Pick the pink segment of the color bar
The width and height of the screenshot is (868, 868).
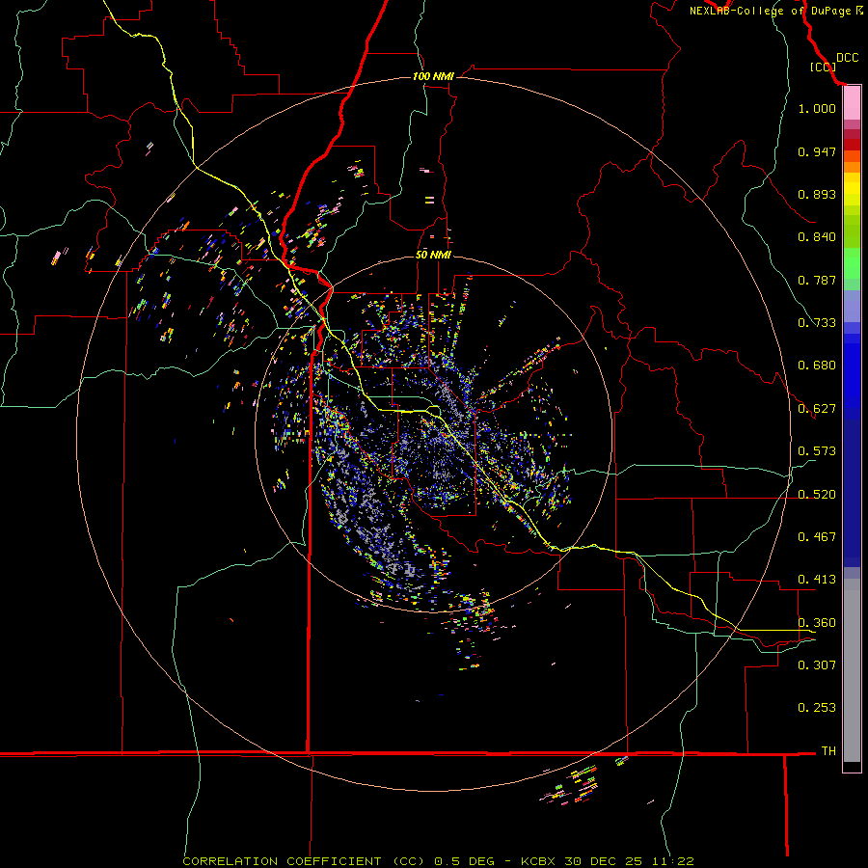point(852,103)
